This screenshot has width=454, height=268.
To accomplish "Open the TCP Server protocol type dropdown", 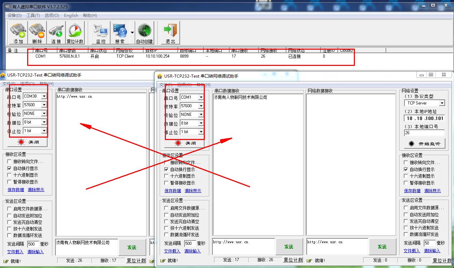I will click(x=442, y=103).
